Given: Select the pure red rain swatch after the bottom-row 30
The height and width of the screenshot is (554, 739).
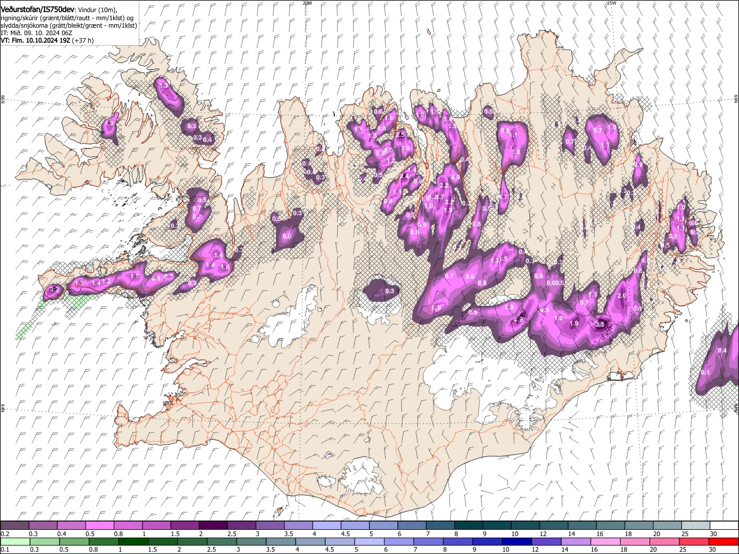Looking at the screenshot, I should [723, 541].
